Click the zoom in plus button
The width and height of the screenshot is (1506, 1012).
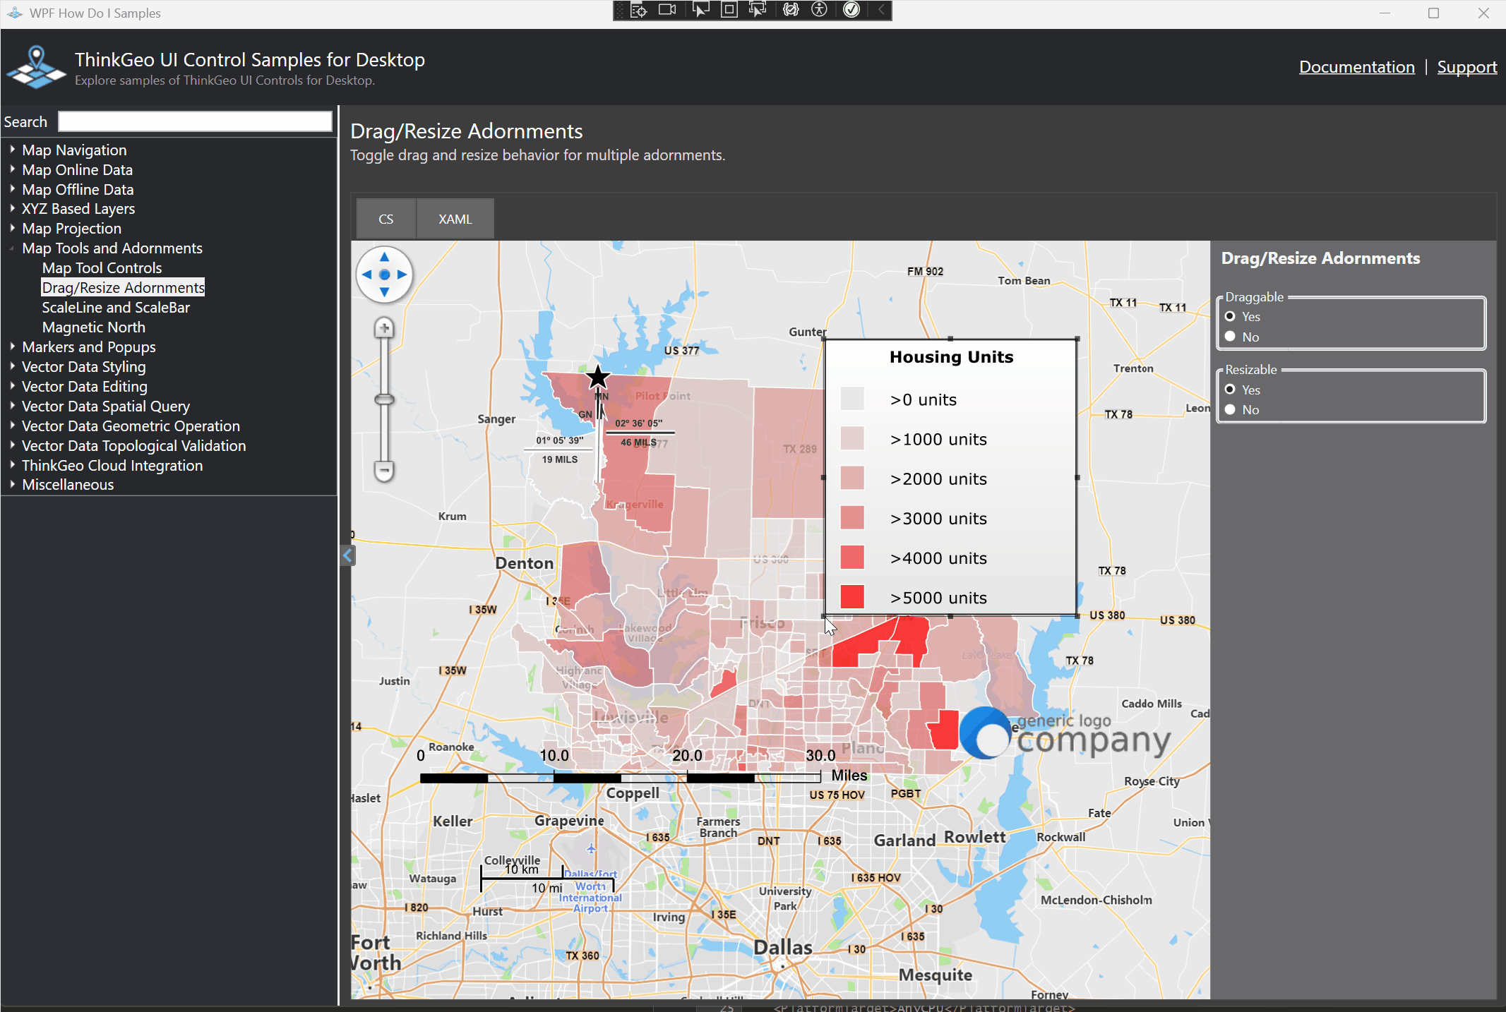pos(384,327)
